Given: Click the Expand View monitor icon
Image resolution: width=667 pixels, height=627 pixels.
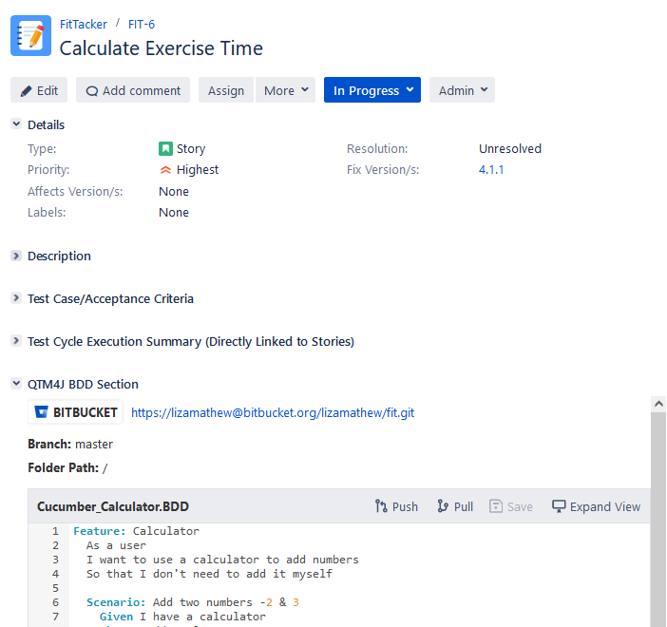Looking at the screenshot, I should tap(559, 506).
